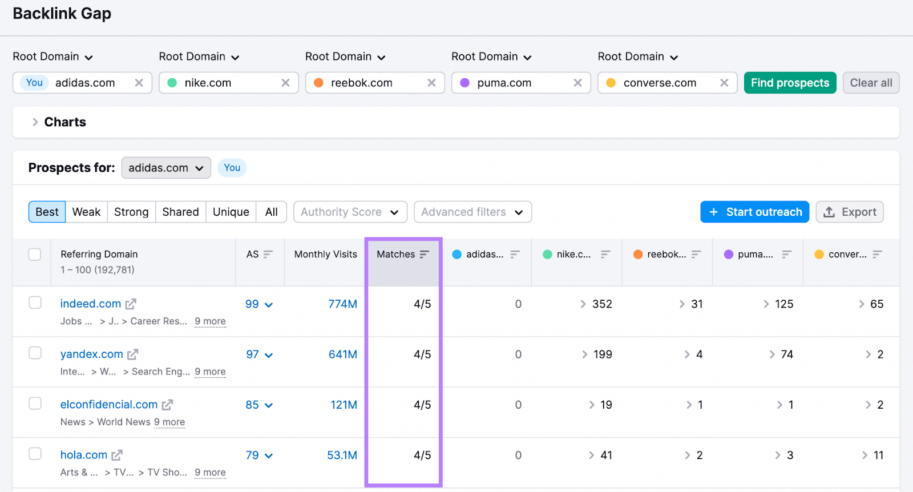913x492 pixels.
Task: Open Root Domain dropdown above reebok.com
Action: [345, 57]
